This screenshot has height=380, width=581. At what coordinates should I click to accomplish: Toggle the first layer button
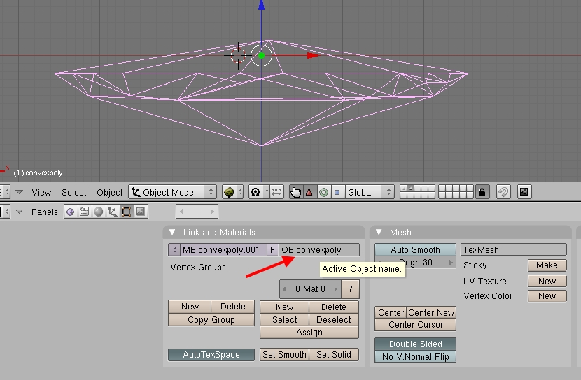404,189
